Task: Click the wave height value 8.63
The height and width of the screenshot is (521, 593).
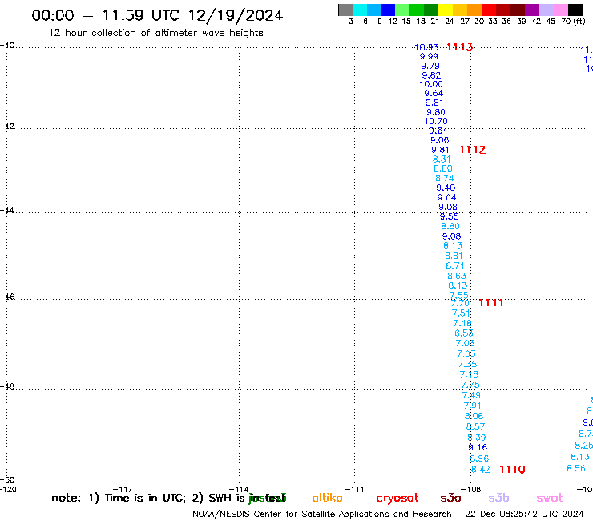Action: [457, 276]
